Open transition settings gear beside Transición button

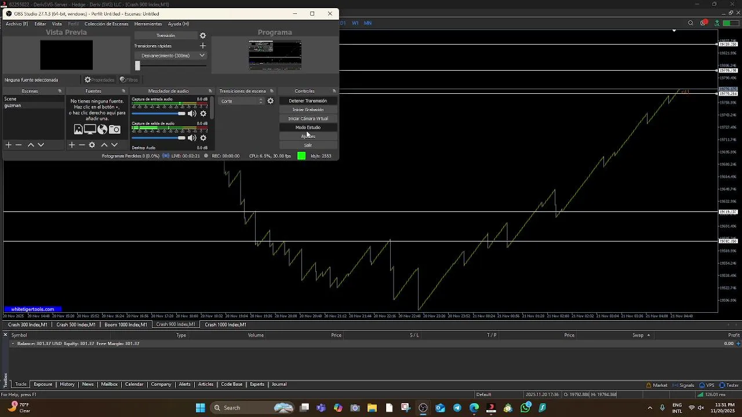pos(203,35)
